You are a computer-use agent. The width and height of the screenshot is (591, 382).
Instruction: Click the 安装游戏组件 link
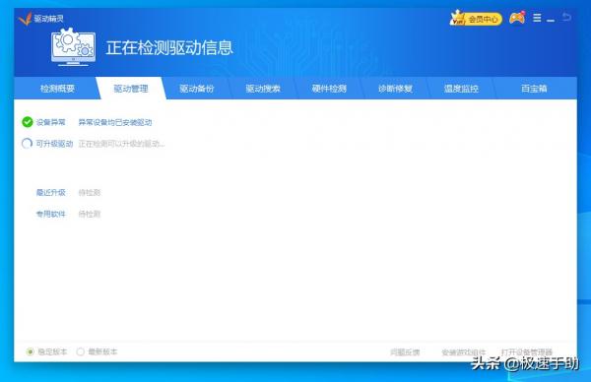pos(464,352)
